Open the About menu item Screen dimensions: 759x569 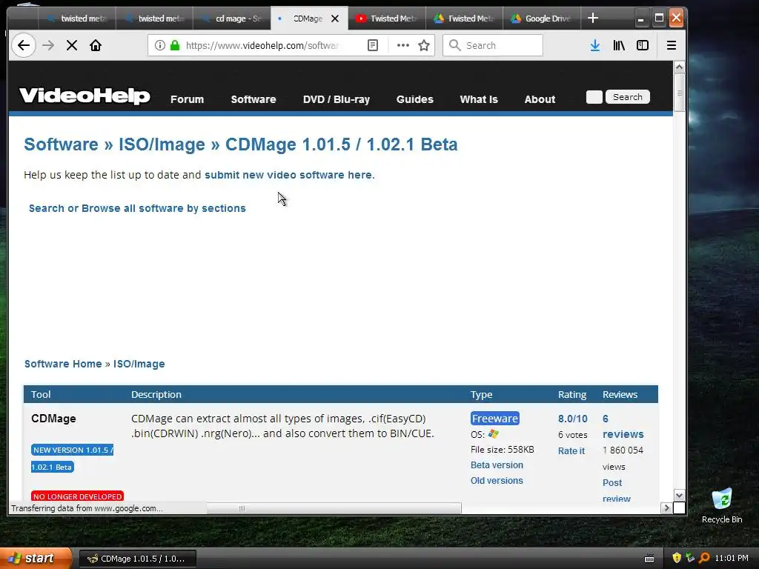click(x=540, y=99)
